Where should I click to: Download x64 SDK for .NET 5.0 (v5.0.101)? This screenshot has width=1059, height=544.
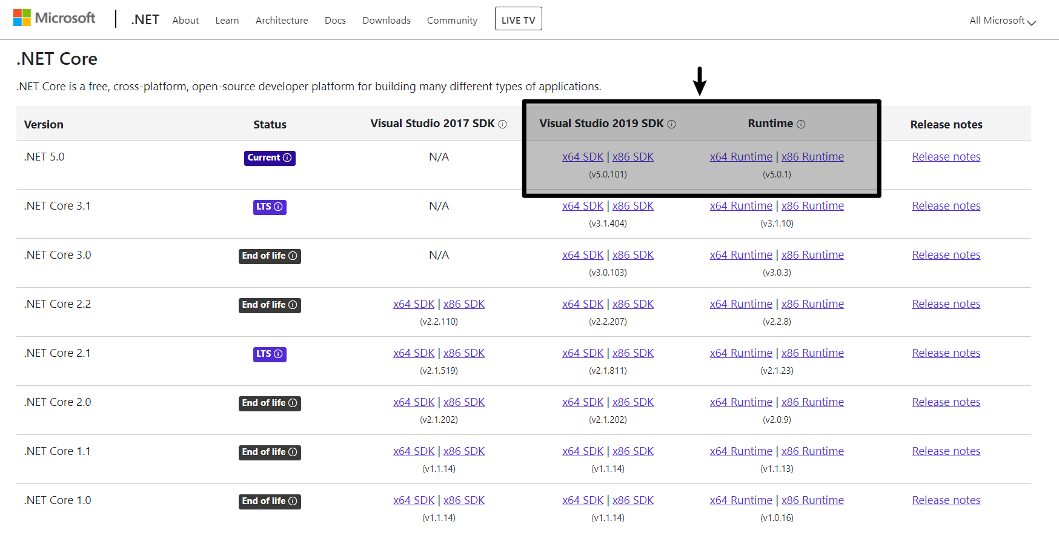point(583,157)
